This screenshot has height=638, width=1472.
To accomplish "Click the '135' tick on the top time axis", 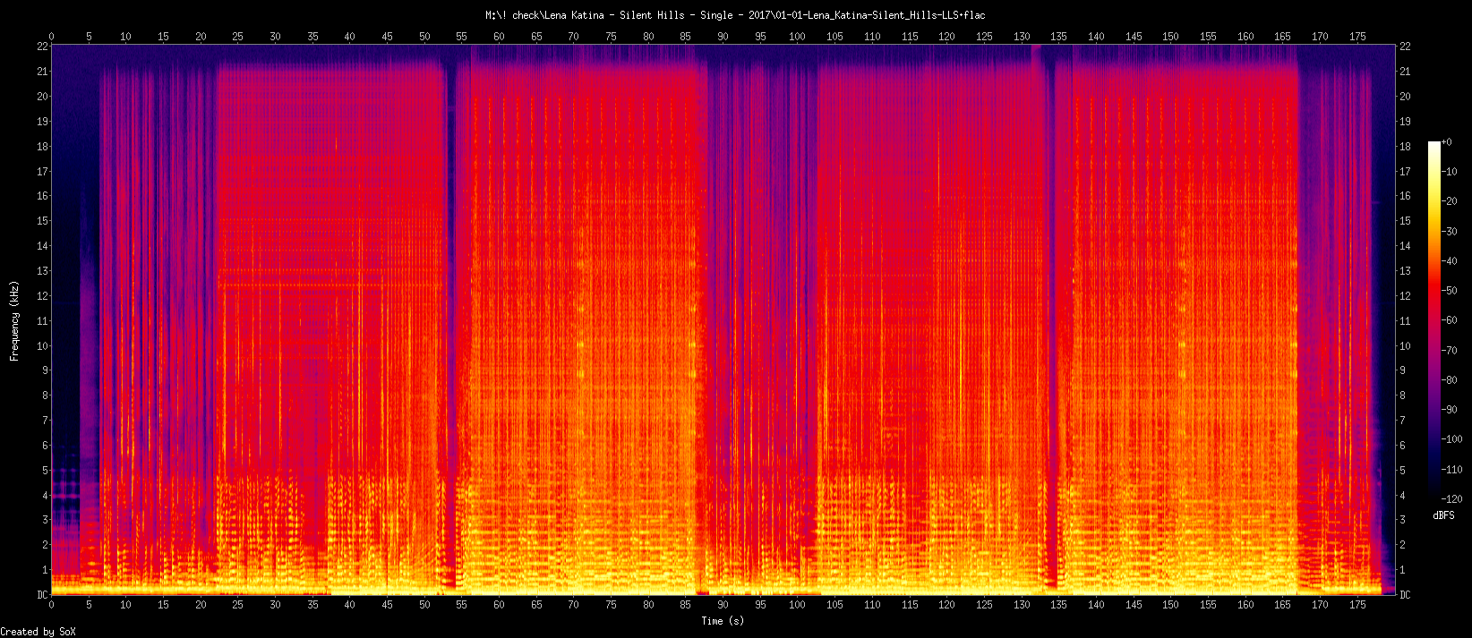I will [x=1058, y=37].
